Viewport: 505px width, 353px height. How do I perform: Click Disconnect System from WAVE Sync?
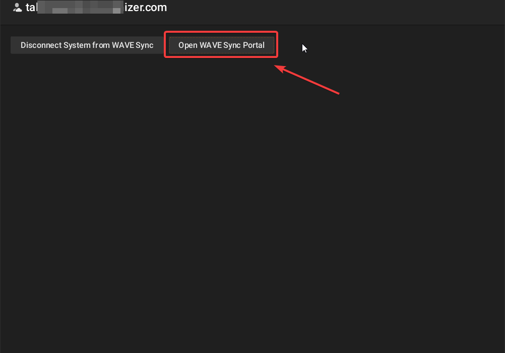87,45
